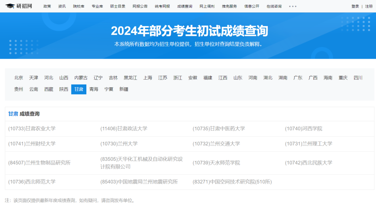Go to 信息公开 in top navigation

click(x=252, y=6)
